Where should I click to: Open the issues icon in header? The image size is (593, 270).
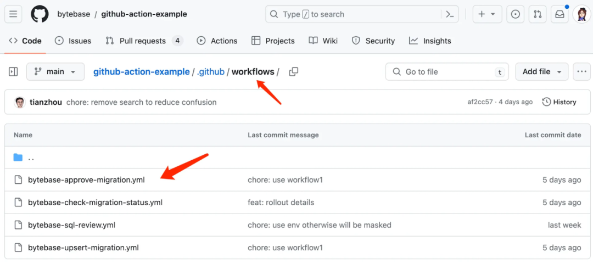click(x=515, y=14)
